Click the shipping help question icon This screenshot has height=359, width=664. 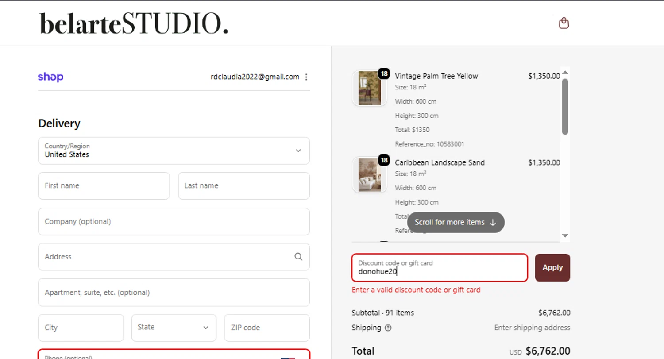click(x=388, y=328)
